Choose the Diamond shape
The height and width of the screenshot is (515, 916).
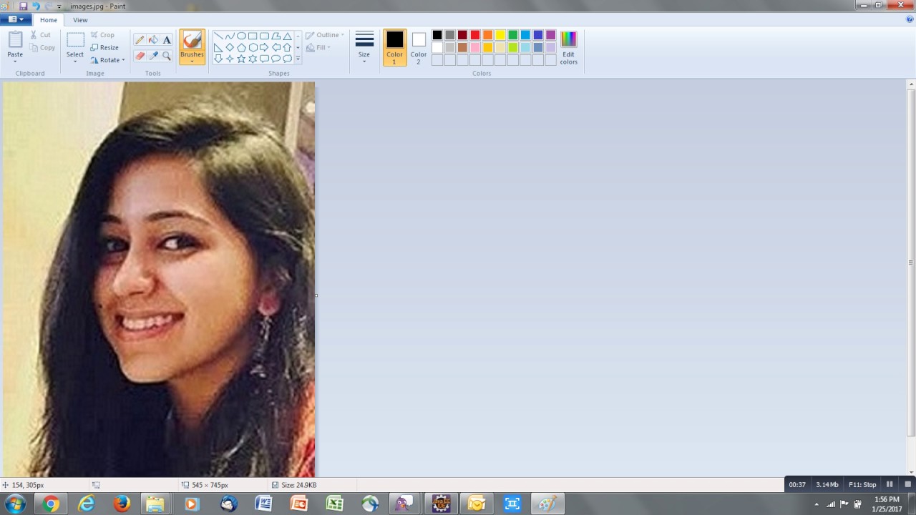pos(230,47)
